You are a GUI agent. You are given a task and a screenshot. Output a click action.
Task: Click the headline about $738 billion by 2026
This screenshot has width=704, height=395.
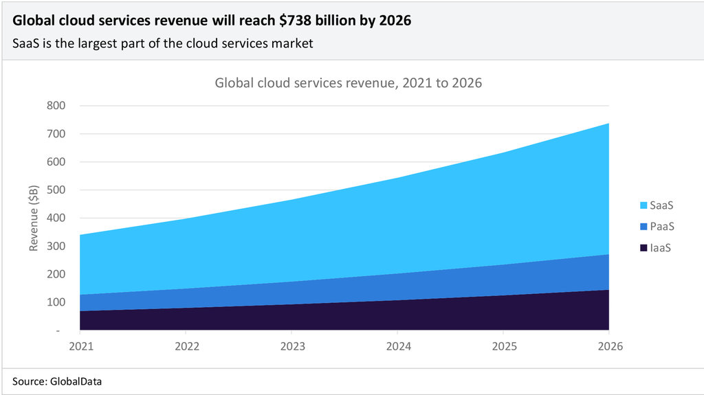212,21
